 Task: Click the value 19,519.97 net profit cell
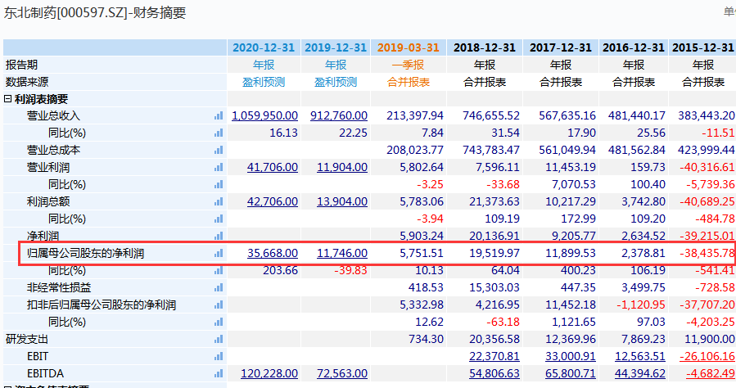pos(494,254)
